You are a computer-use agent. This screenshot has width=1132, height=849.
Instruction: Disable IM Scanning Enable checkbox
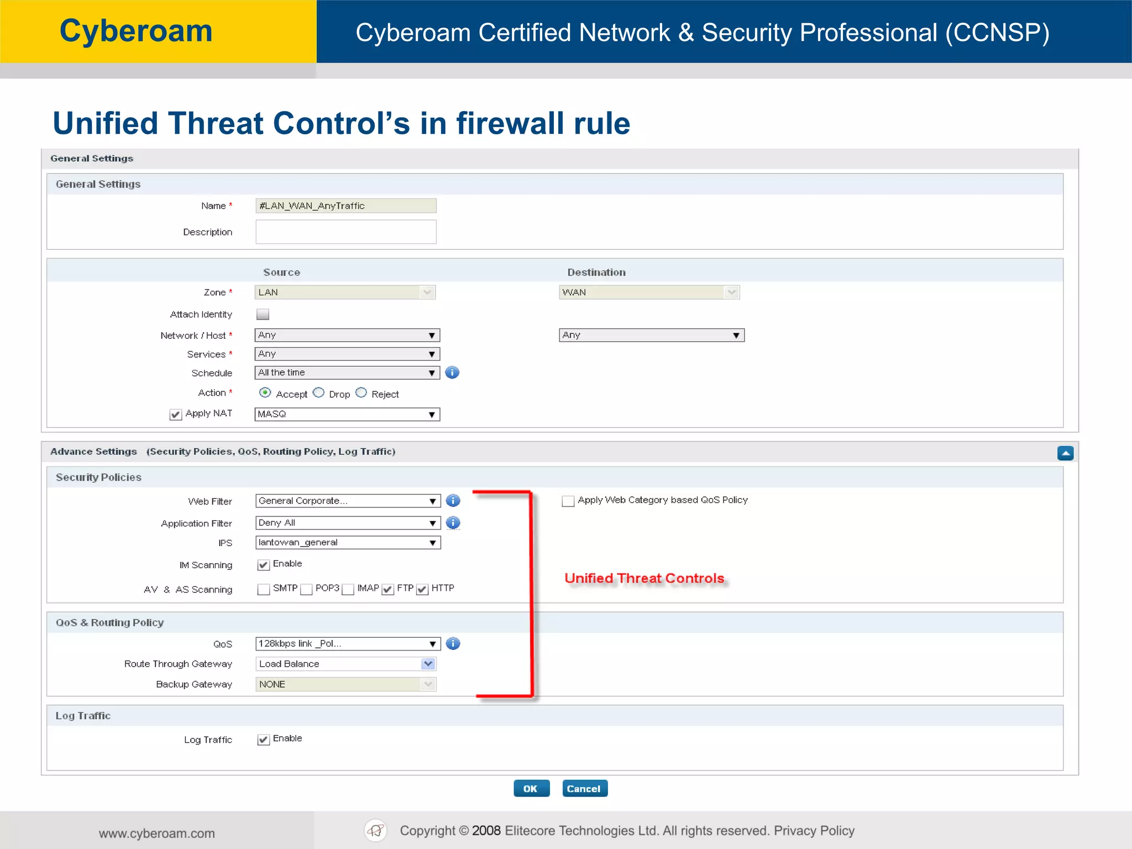(263, 565)
